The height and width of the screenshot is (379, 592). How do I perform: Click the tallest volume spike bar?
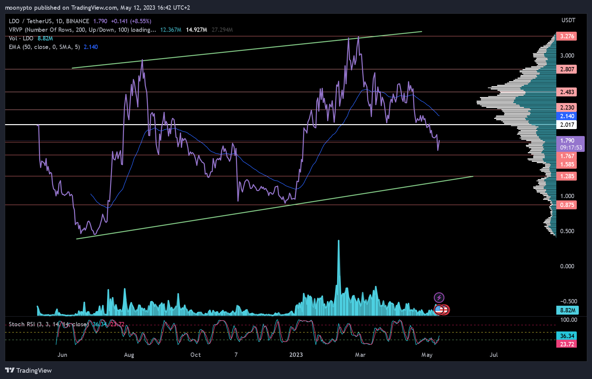point(338,277)
